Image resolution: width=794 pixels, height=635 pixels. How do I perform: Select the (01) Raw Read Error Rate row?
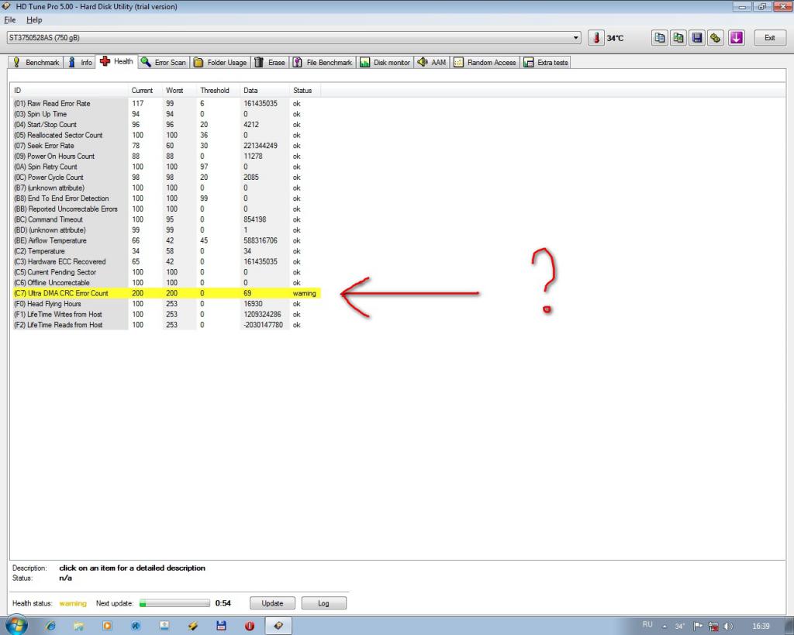click(167, 103)
